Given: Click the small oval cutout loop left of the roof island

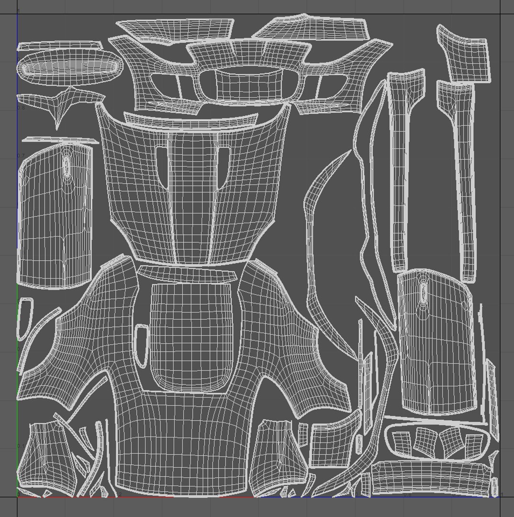Looking at the screenshot, I should (142, 346).
